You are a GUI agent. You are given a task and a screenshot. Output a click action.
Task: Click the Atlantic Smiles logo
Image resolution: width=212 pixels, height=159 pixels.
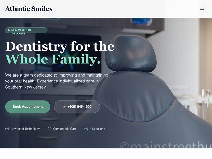pos(29,9)
